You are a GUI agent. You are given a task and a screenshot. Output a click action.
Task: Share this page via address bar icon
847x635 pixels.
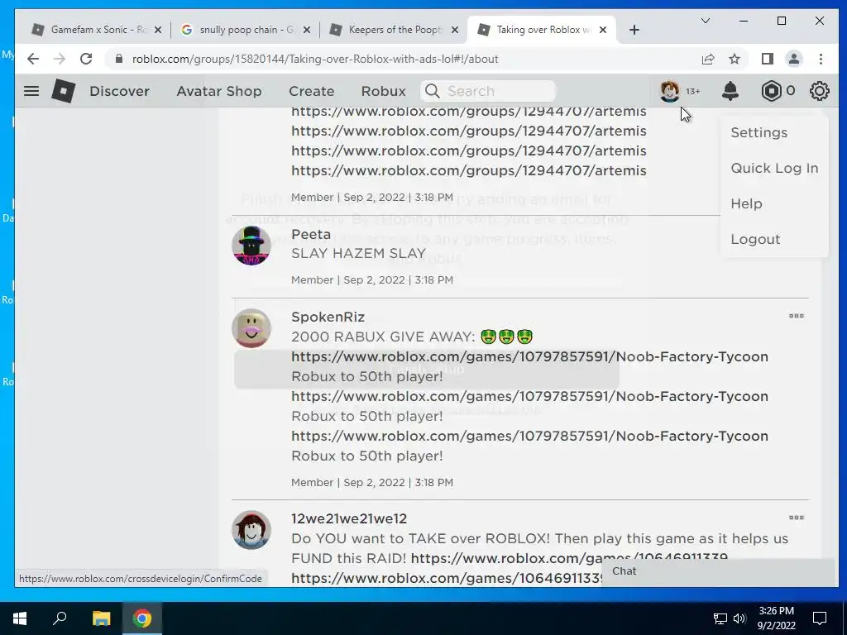(x=708, y=59)
